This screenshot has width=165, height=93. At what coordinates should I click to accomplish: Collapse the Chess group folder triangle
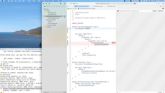click(x=45, y=11)
